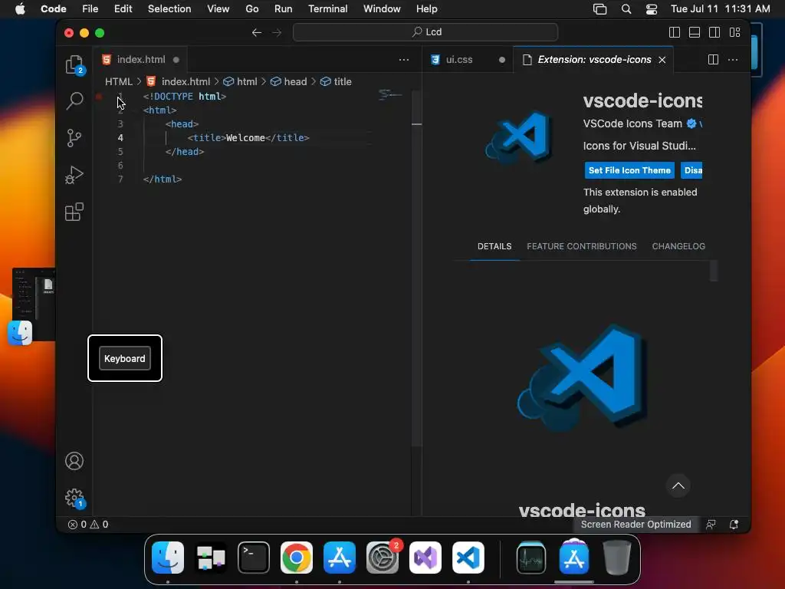The width and height of the screenshot is (785, 589).
Task: Click the Keyboard button
Action: 125,359
